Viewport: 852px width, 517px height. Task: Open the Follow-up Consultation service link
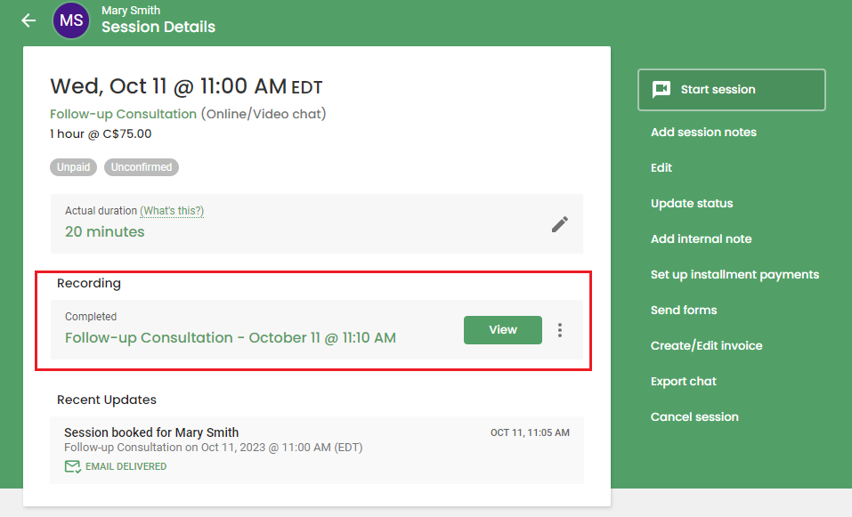point(124,114)
